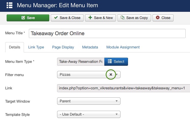Open the Page Display tab
Viewport: 190px width, 130px height.
coord(63,47)
